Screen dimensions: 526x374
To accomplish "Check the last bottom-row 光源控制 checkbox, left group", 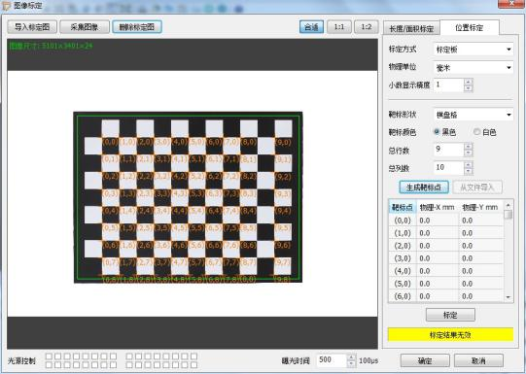I will pyautogui.click(x=114, y=364).
